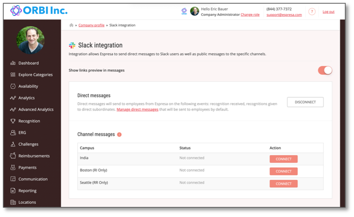Click the Channel messages section heading

point(96,134)
